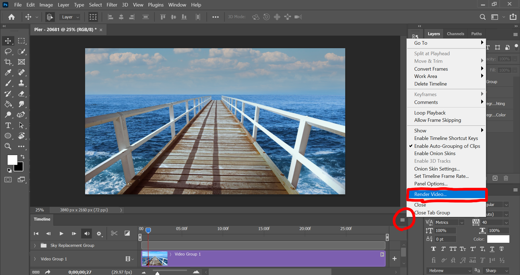Select the Eraser tool
Viewport: 520px width, 275px height.
pos(21,94)
